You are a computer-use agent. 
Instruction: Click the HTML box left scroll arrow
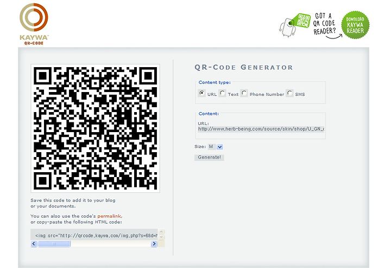pos(34,244)
